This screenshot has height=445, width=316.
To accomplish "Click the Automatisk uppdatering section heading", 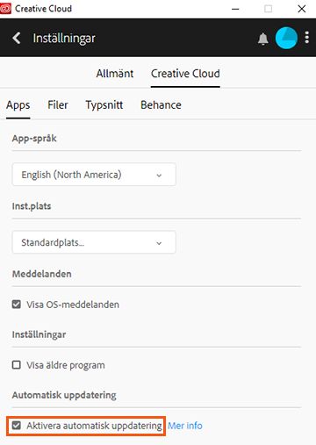I will pos(64,395).
